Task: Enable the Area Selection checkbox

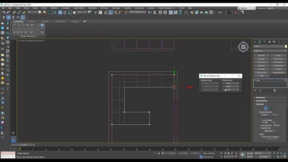Action: (260, 125)
